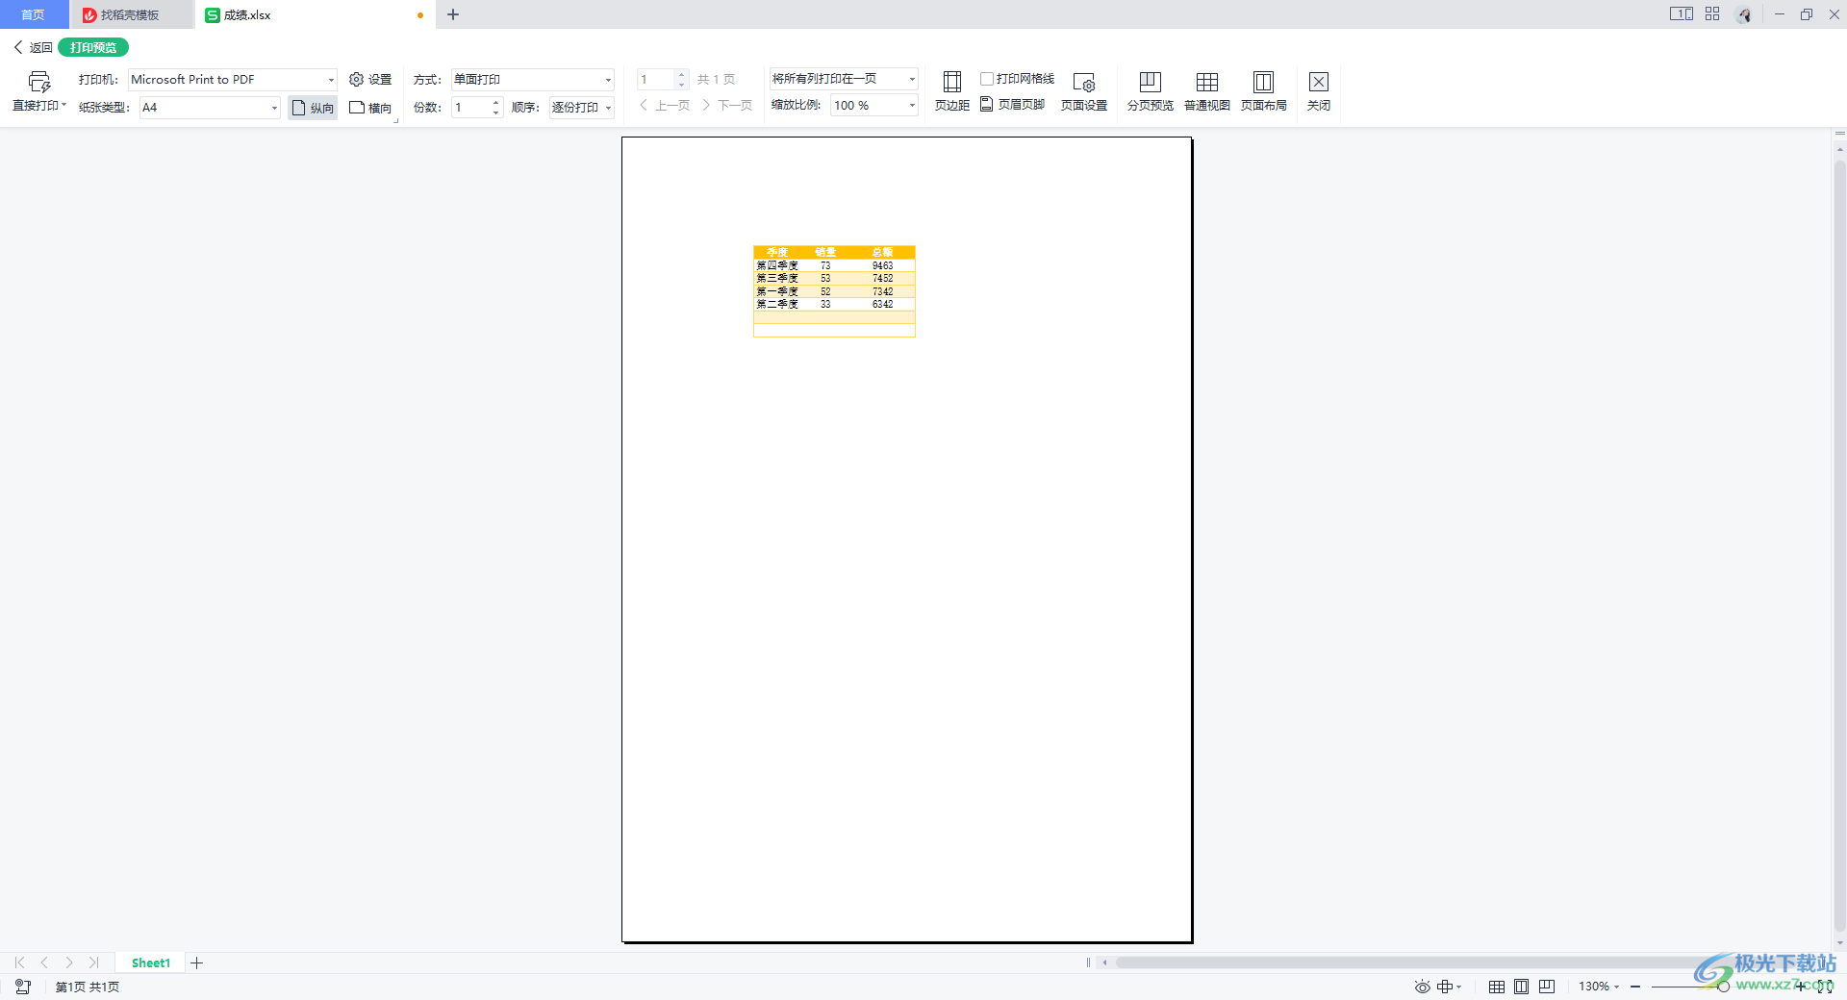
Task: Click Return 返回 back button
Action: pyautogui.click(x=33, y=47)
